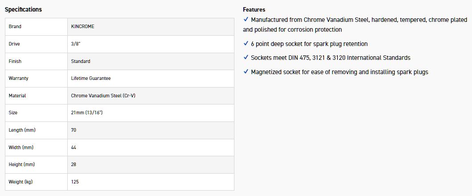Click the checkmark next to 6 point deep socket

[246, 44]
